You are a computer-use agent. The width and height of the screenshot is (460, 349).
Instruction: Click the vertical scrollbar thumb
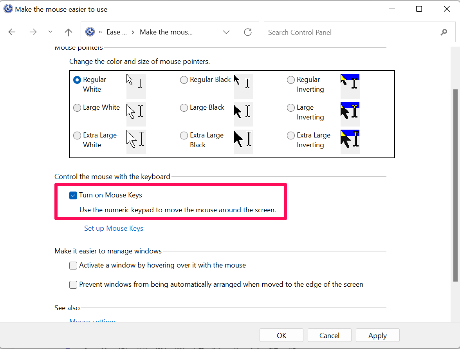click(455, 184)
